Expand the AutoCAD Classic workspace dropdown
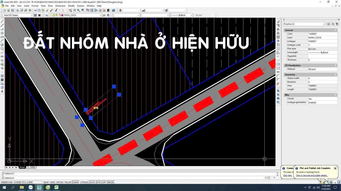341x191 pixels. [32, 15]
